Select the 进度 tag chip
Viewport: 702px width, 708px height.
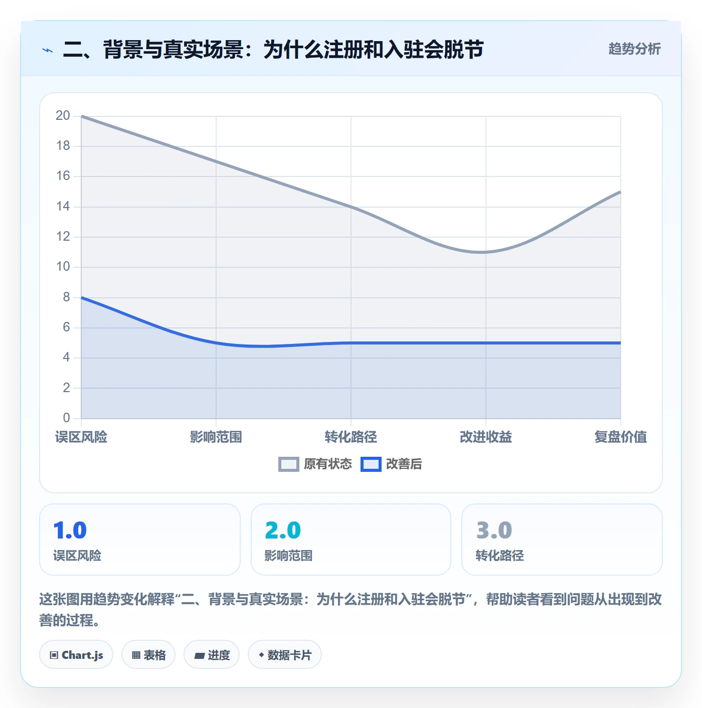pos(212,655)
